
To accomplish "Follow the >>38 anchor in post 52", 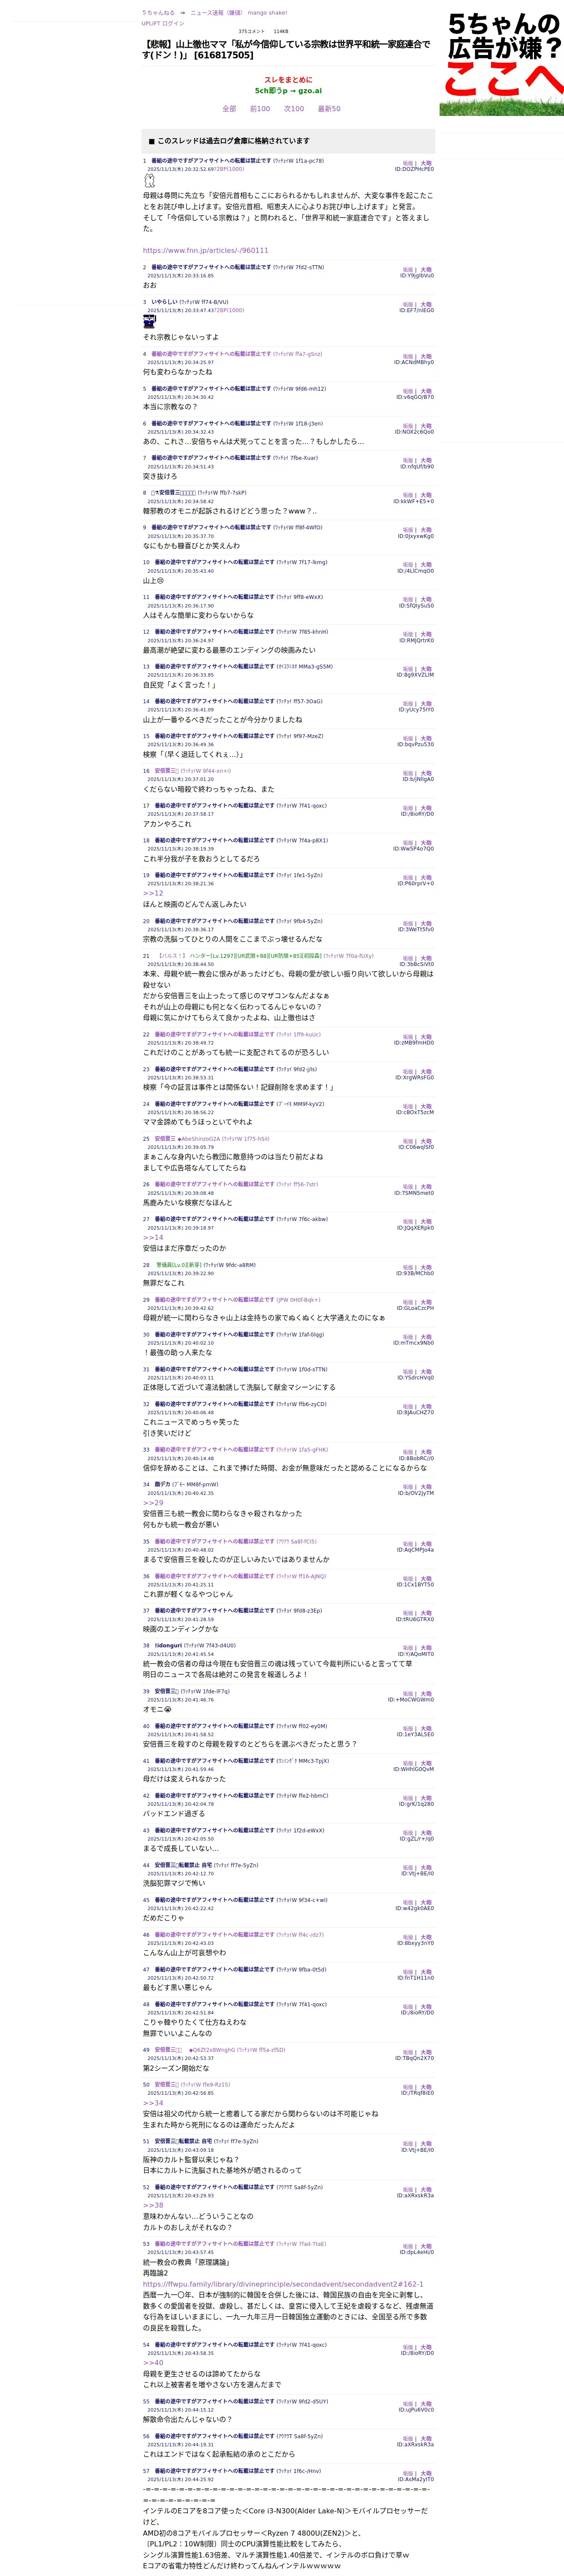I will tap(153, 2205).
